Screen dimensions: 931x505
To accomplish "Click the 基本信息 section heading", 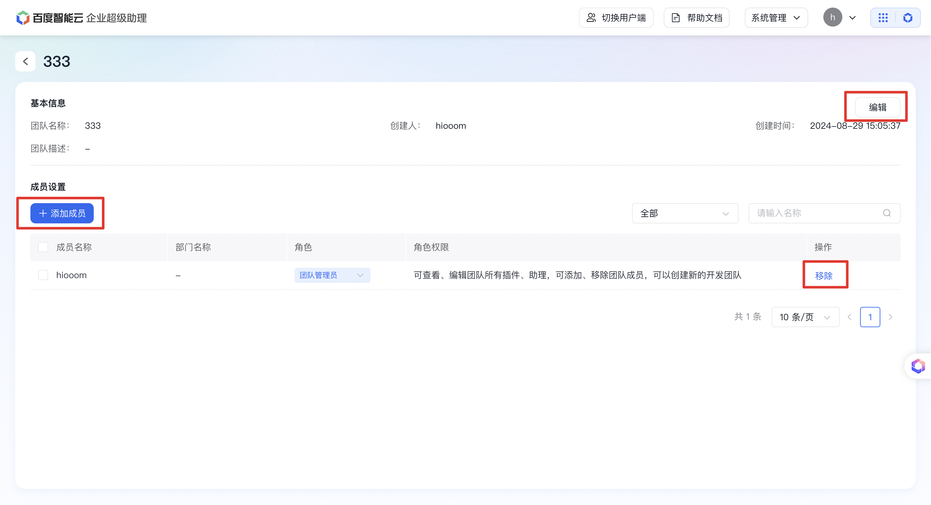I will click(x=48, y=103).
